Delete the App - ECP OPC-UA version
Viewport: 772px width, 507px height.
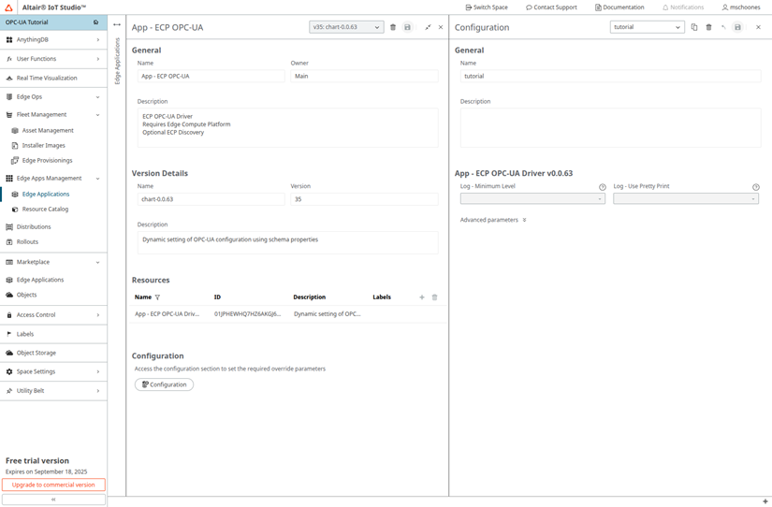[x=393, y=27]
